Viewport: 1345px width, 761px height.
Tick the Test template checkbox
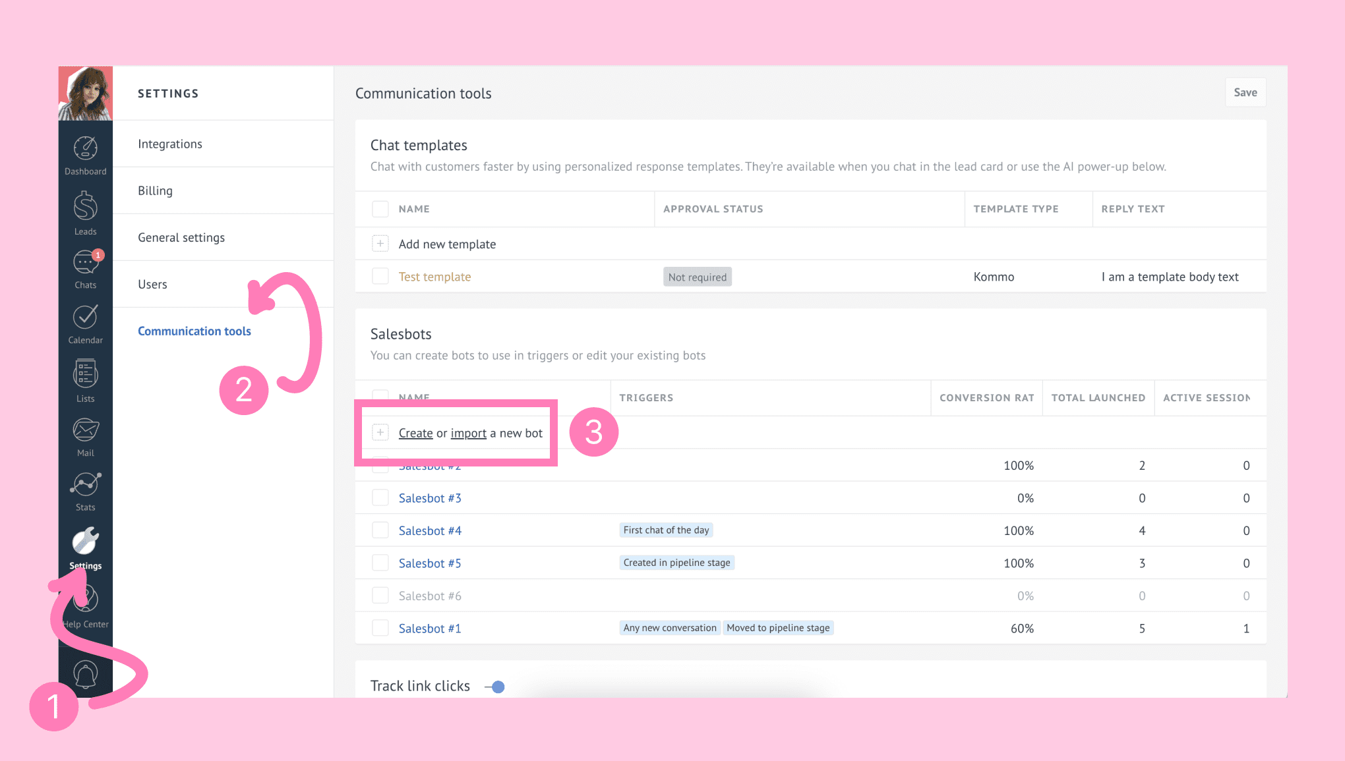pyautogui.click(x=380, y=277)
